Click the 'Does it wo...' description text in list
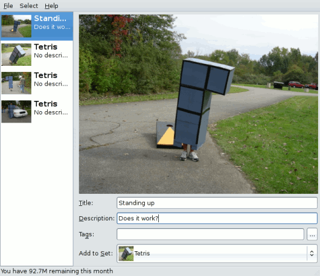This screenshot has height=276, width=320. [52, 27]
